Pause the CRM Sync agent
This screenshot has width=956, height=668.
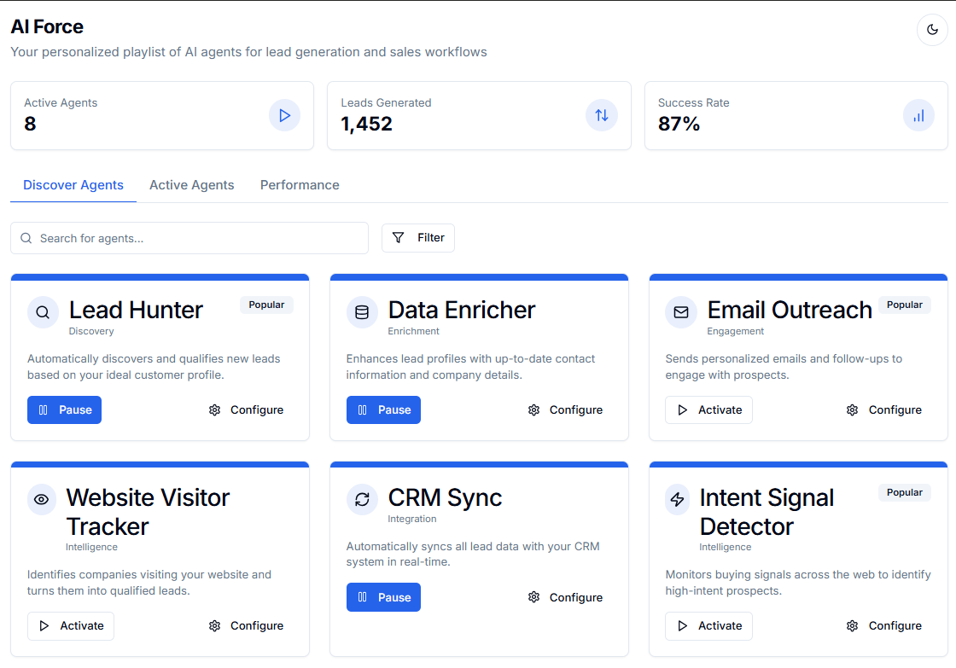click(x=383, y=597)
